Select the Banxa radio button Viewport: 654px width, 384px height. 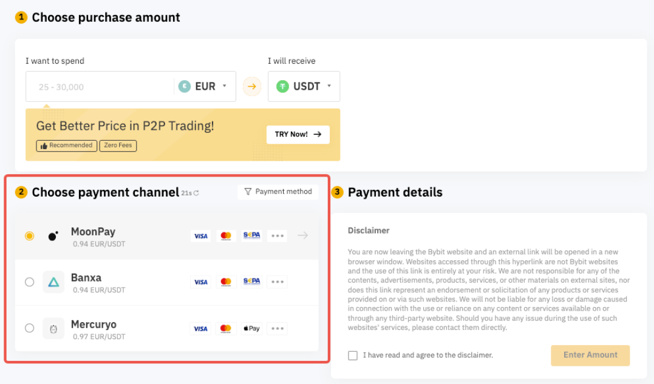coord(30,282)
